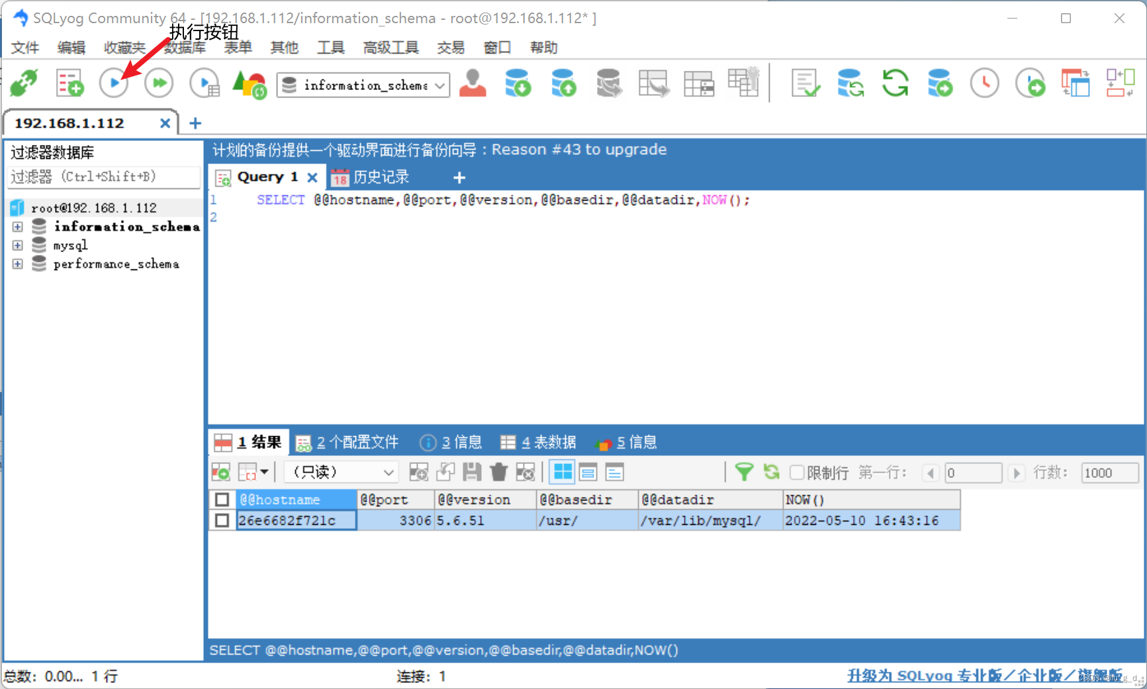Click the /var/lib/mysql/ cell
This screenshot has height=689, width=1147.
coord(710,521)
